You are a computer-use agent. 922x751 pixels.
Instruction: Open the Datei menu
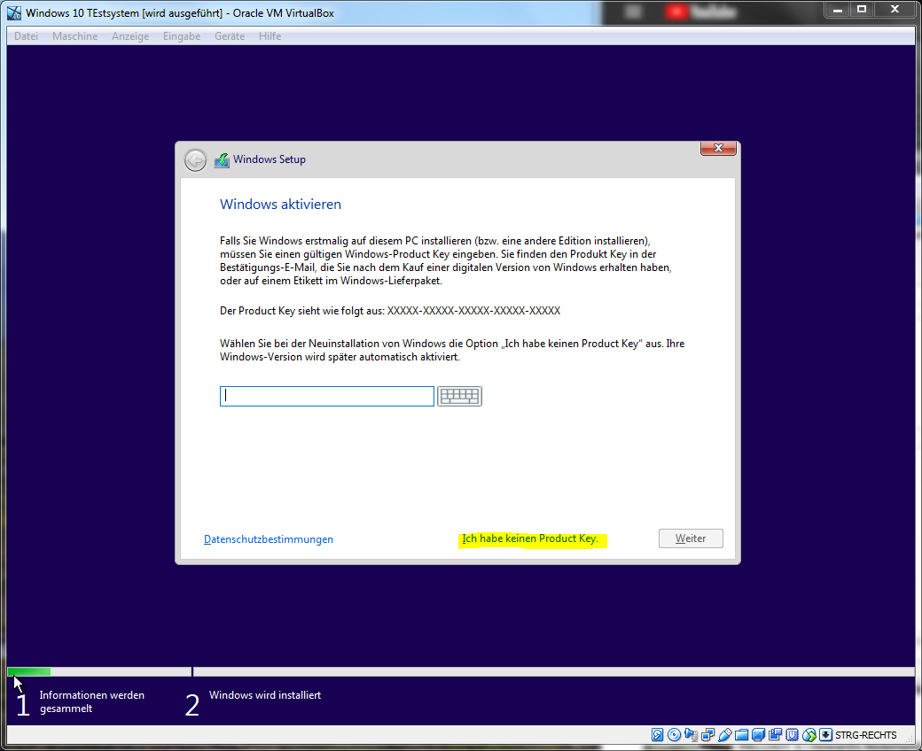(26, 36)
